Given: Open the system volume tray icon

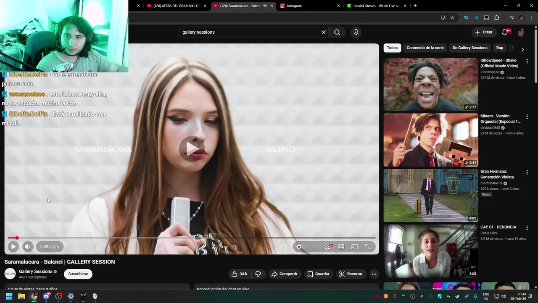Looking at the screenshot, I should pos(504,296).
